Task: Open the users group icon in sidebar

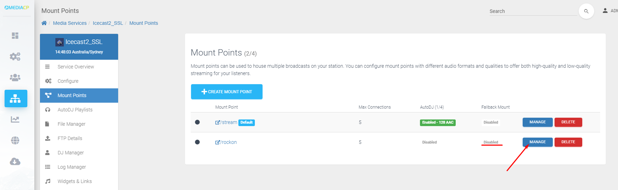Action: point(15,78)
